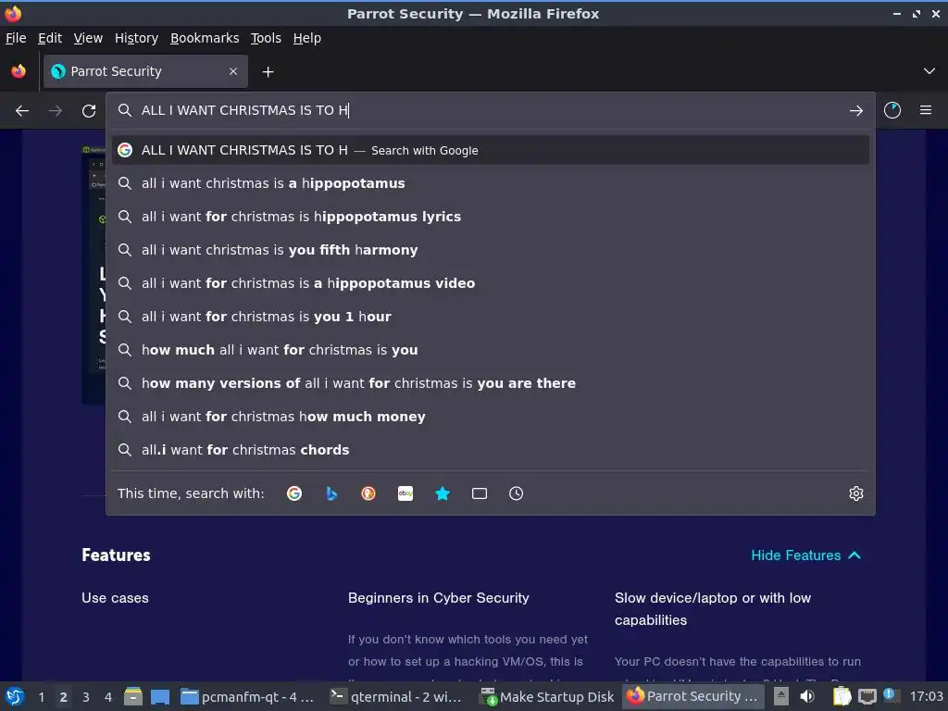Switch to virtual desktop 3
This screenshot has width=948, height=711.
point(86,697)
